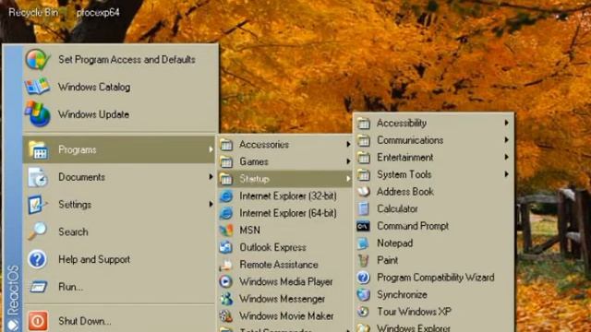This screenshot has width=591, height=332.
Task: Click the Settings icon in Start menu
Action: point(37,205)
